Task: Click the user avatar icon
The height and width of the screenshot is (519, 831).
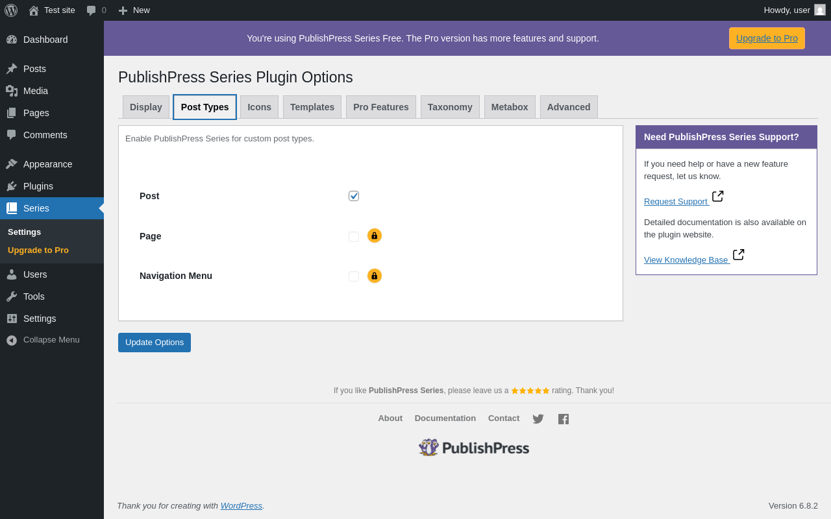Action: [820, 10]
